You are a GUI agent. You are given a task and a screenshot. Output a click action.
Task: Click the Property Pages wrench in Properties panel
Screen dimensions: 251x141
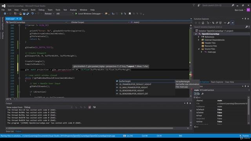point(202,94)
